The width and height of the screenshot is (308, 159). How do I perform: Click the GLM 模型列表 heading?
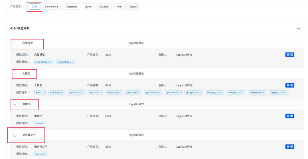[20, 28]
